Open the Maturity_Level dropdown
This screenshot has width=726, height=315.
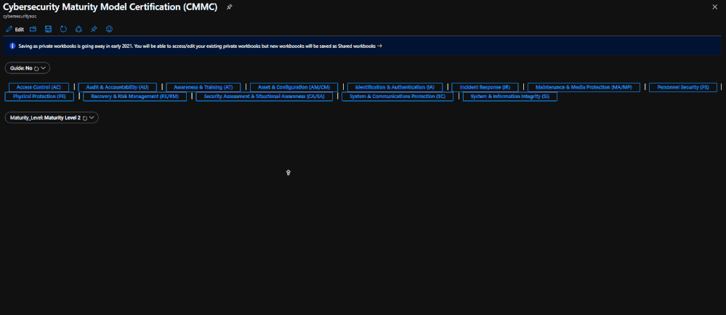pyautogui.click(x=52, y=118)
